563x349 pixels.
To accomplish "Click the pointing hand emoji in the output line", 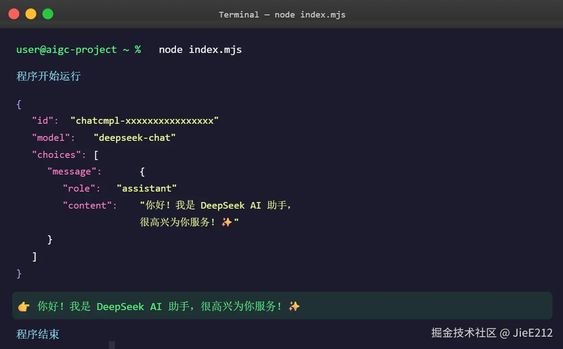I will pyautogui.click(x=24, y=307).
